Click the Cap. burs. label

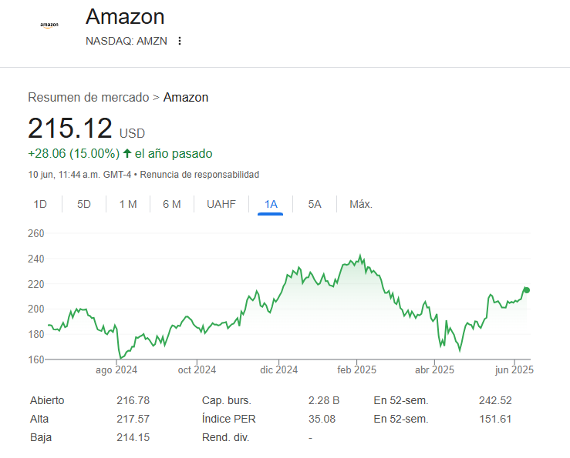pos(227,400)
